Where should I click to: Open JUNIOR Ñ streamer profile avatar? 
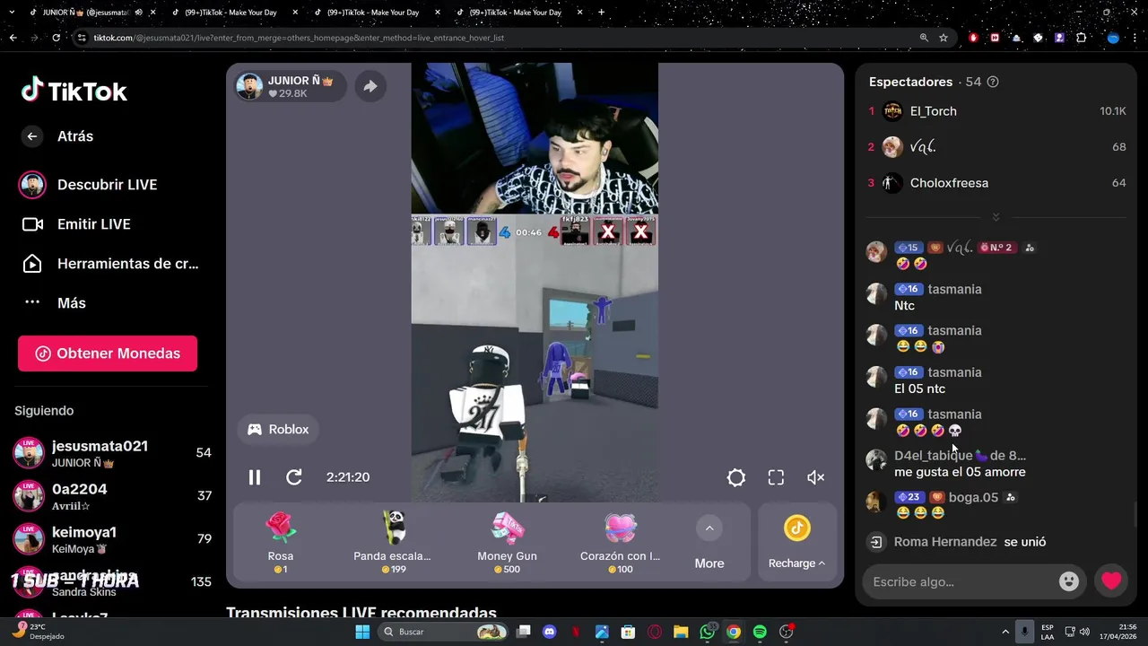pyautogui.click(x=249, y=86)
